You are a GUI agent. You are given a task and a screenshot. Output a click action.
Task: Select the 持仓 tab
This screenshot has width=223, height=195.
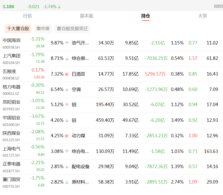coord(145,16)
